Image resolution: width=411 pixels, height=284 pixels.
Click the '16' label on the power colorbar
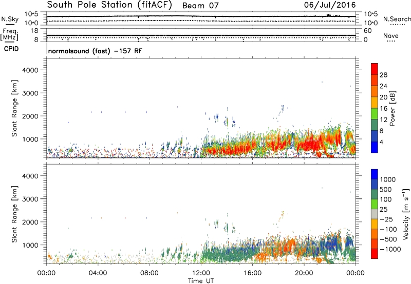pyautogui.click(x=383, y=109)
